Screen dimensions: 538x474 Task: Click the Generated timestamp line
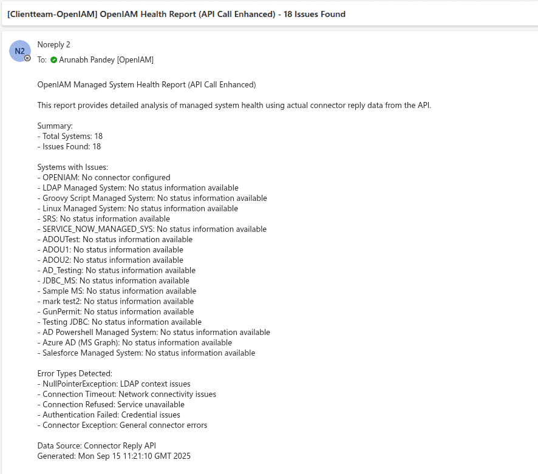coord(114,456)
